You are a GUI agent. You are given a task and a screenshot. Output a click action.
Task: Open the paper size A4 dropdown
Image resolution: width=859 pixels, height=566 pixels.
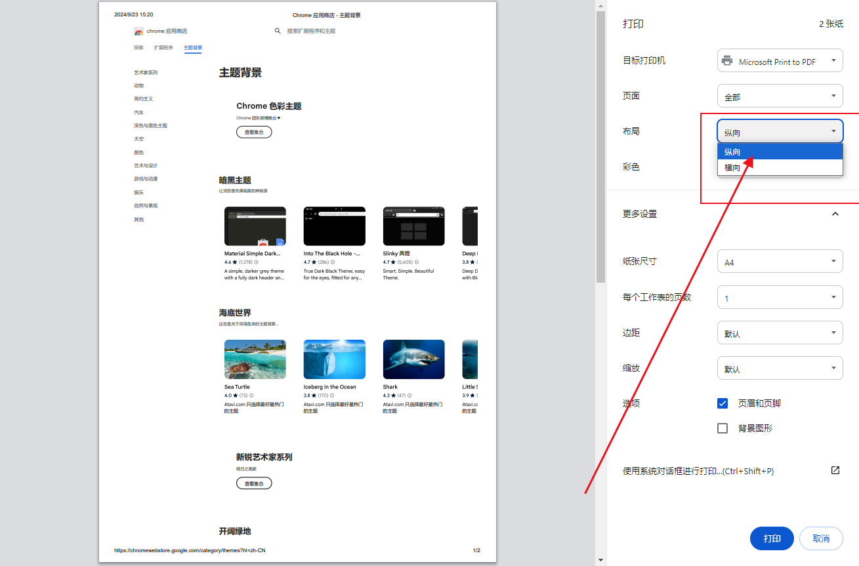[780, 262]
